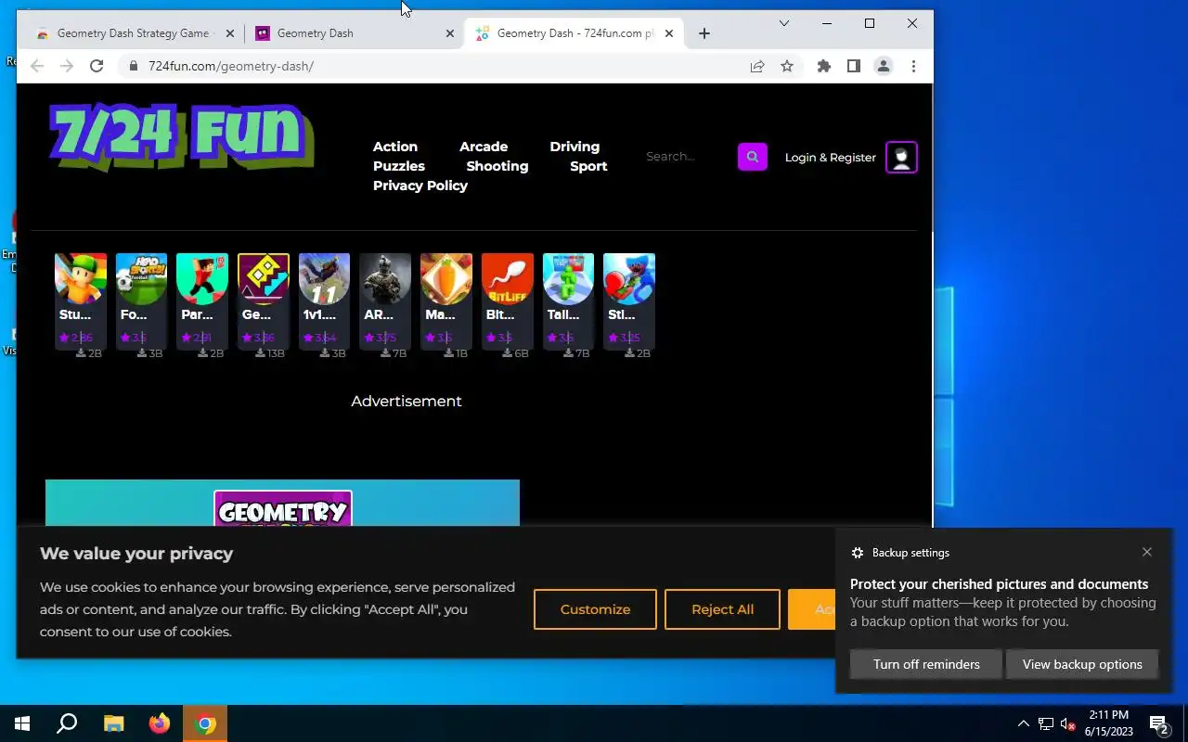Image resolution: width=1188 pixels, height=742 pixels.
Task: Close the Geometry Dash Strategy Game tab
Action: click(230, 33)
